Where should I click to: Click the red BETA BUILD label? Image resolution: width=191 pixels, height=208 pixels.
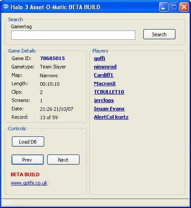(25, 174)
